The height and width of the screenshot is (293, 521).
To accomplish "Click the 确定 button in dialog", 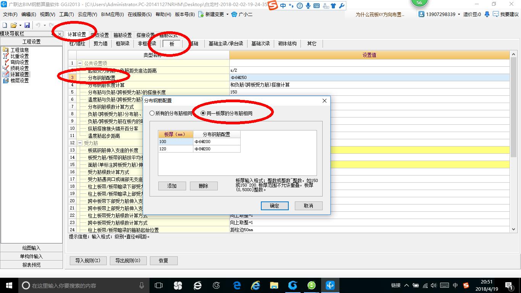I will (x=275, y=206).
